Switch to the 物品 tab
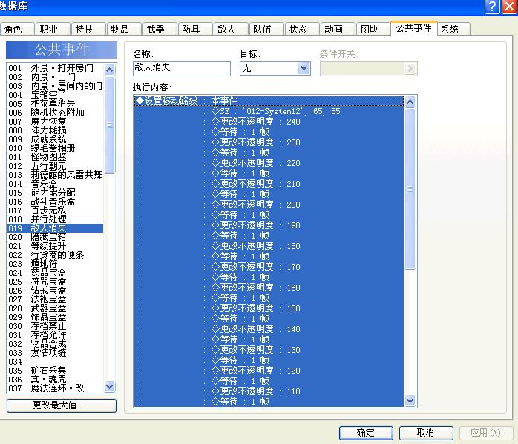The height and width of the screenshot is (444, 518). click(x=124, y=30)
